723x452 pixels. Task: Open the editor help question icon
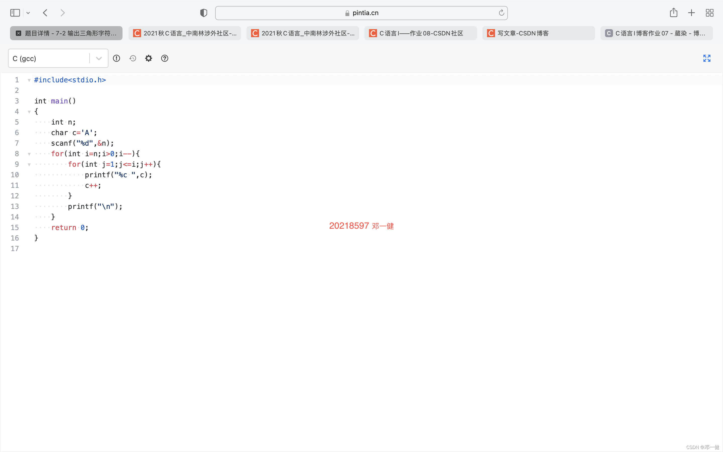point(165,58)
